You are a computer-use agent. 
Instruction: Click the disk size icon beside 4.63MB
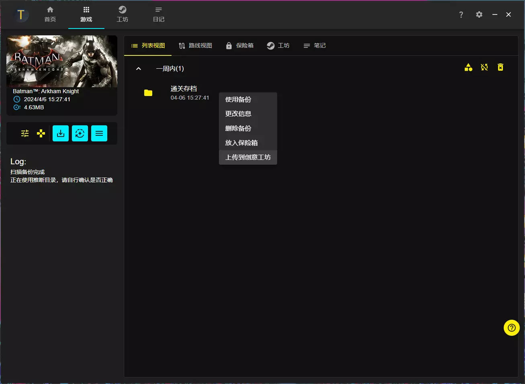[x=17, y=107]
